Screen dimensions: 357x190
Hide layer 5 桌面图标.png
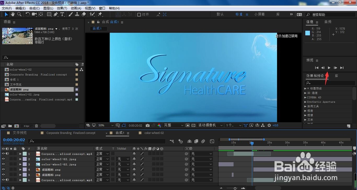(x=3, y=175)
